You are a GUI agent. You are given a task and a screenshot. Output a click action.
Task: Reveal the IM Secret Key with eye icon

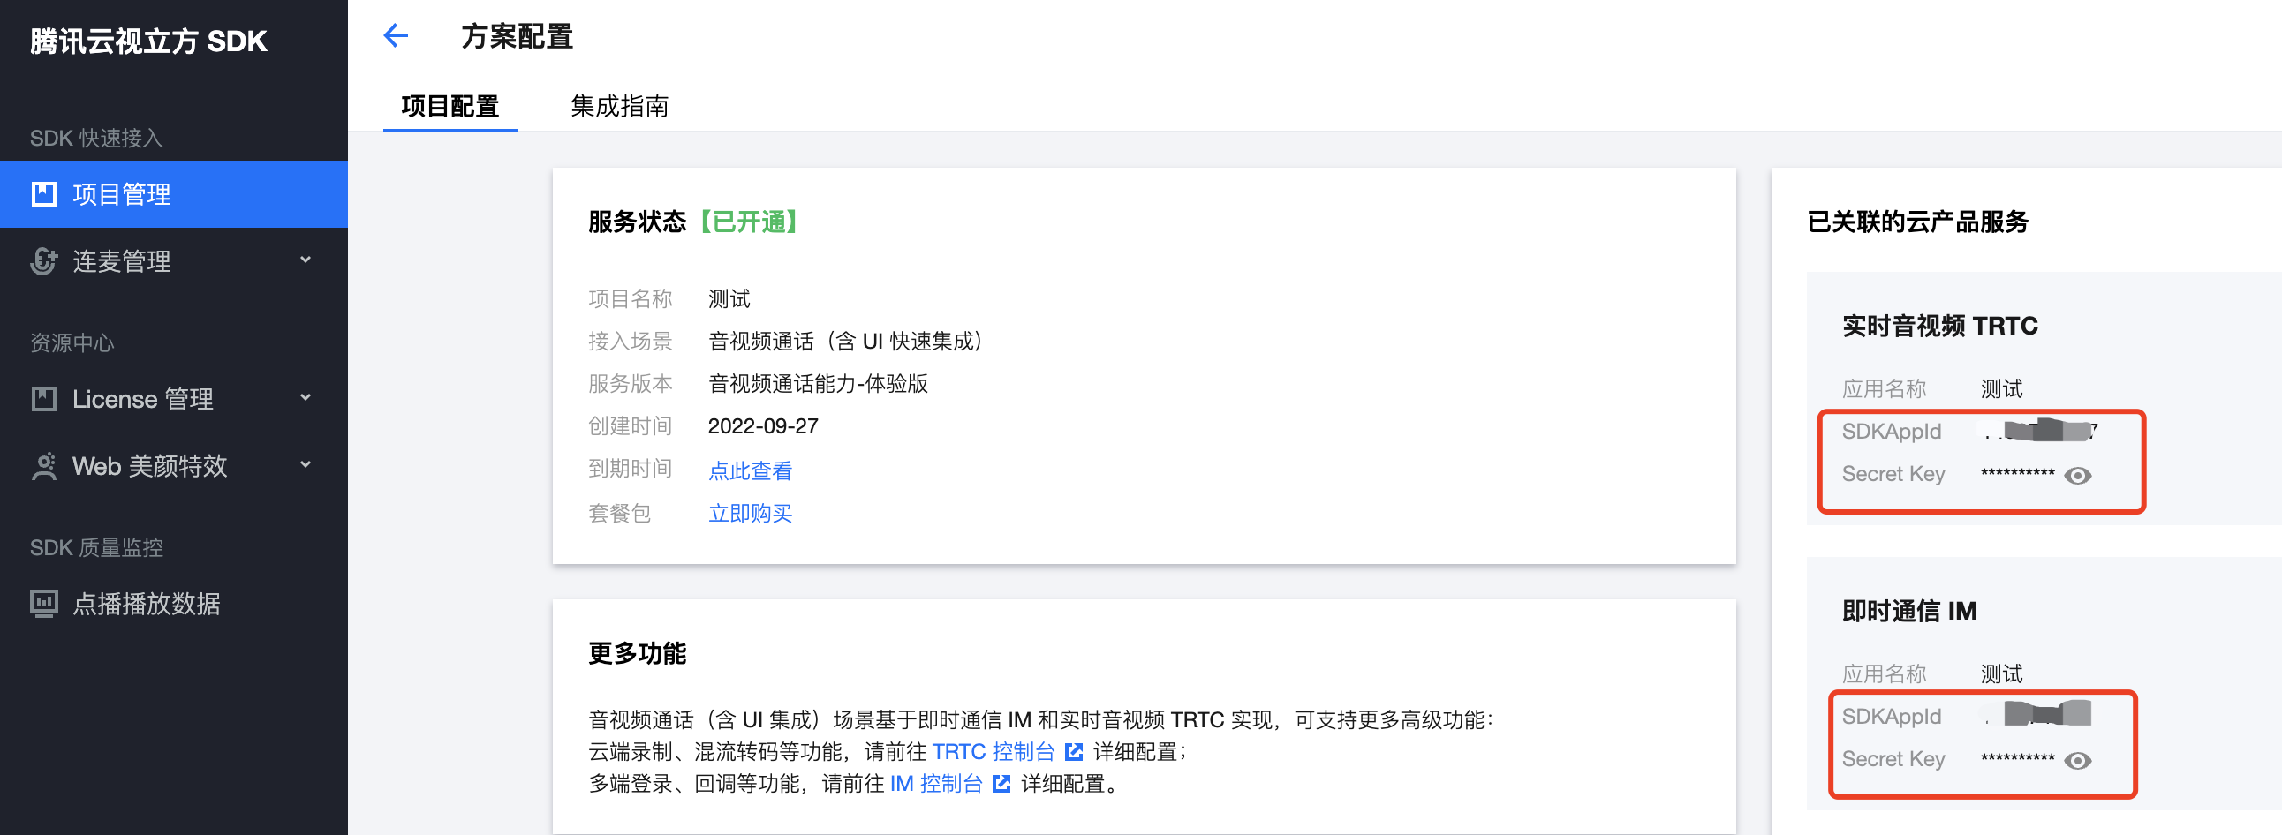click(2078, 761)
